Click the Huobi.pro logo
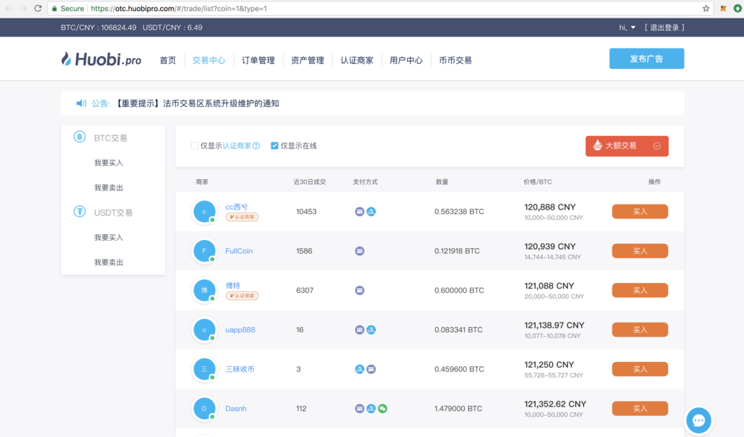Screen dimensions: 744x437 (x=100, y=59)
